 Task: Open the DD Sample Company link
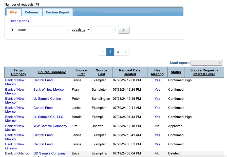tap(49, 153)
